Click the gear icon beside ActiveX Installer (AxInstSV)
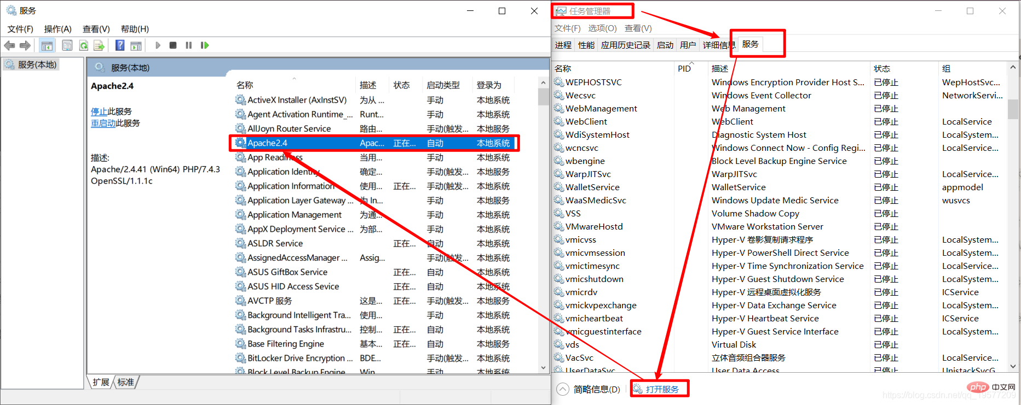 240,100
